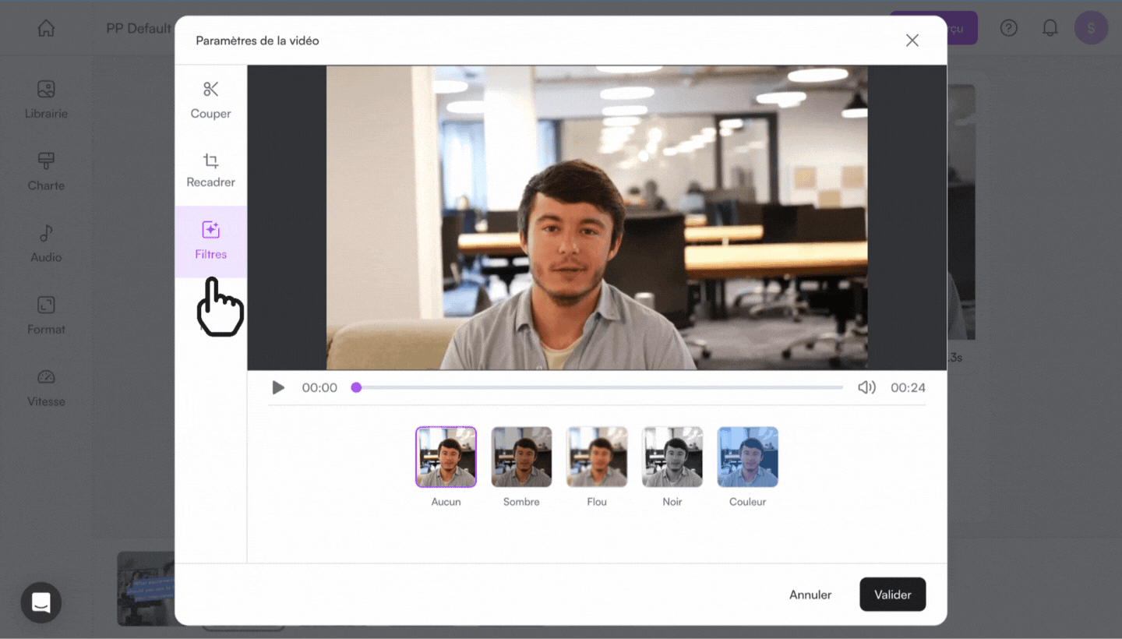Screen dimensions: 1122x639
Task: Open the help question mark icon
Action: click(x=1009, y=28)
